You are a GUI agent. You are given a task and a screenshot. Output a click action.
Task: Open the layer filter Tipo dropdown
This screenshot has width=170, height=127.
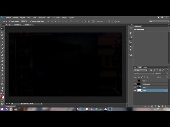tap(141, 70)
